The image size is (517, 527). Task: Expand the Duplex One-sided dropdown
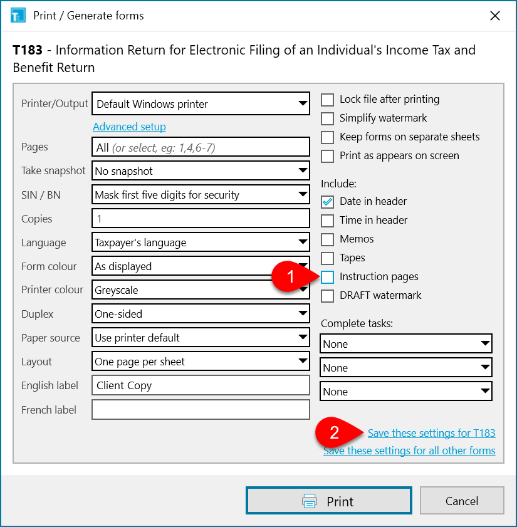tap(201, 313)
